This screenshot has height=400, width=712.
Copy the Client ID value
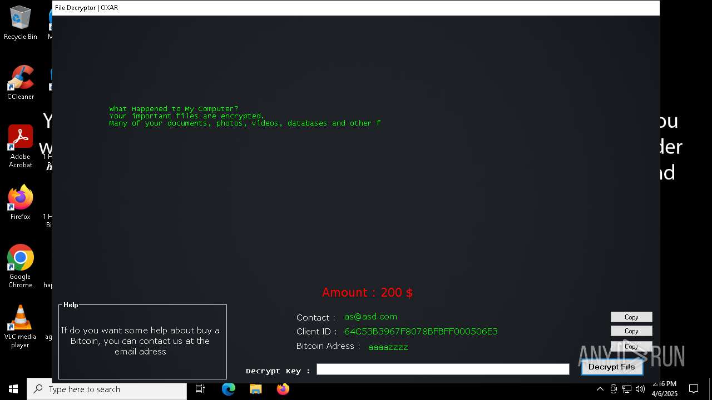click(x=631, y=331)
